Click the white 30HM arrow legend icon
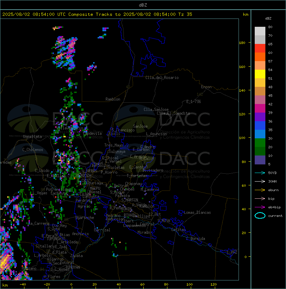 260,182
